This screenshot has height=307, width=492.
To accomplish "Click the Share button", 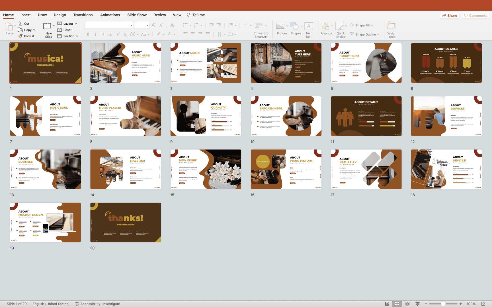I will [x=450, y=15].
